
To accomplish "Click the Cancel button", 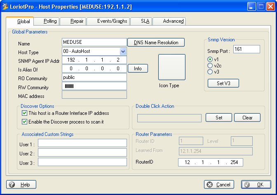I will [219, 185].
